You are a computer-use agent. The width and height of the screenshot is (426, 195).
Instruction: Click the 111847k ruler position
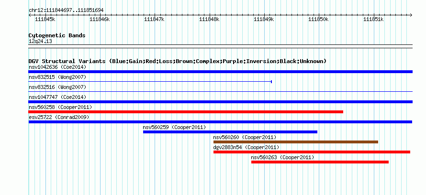coord(154,19)
